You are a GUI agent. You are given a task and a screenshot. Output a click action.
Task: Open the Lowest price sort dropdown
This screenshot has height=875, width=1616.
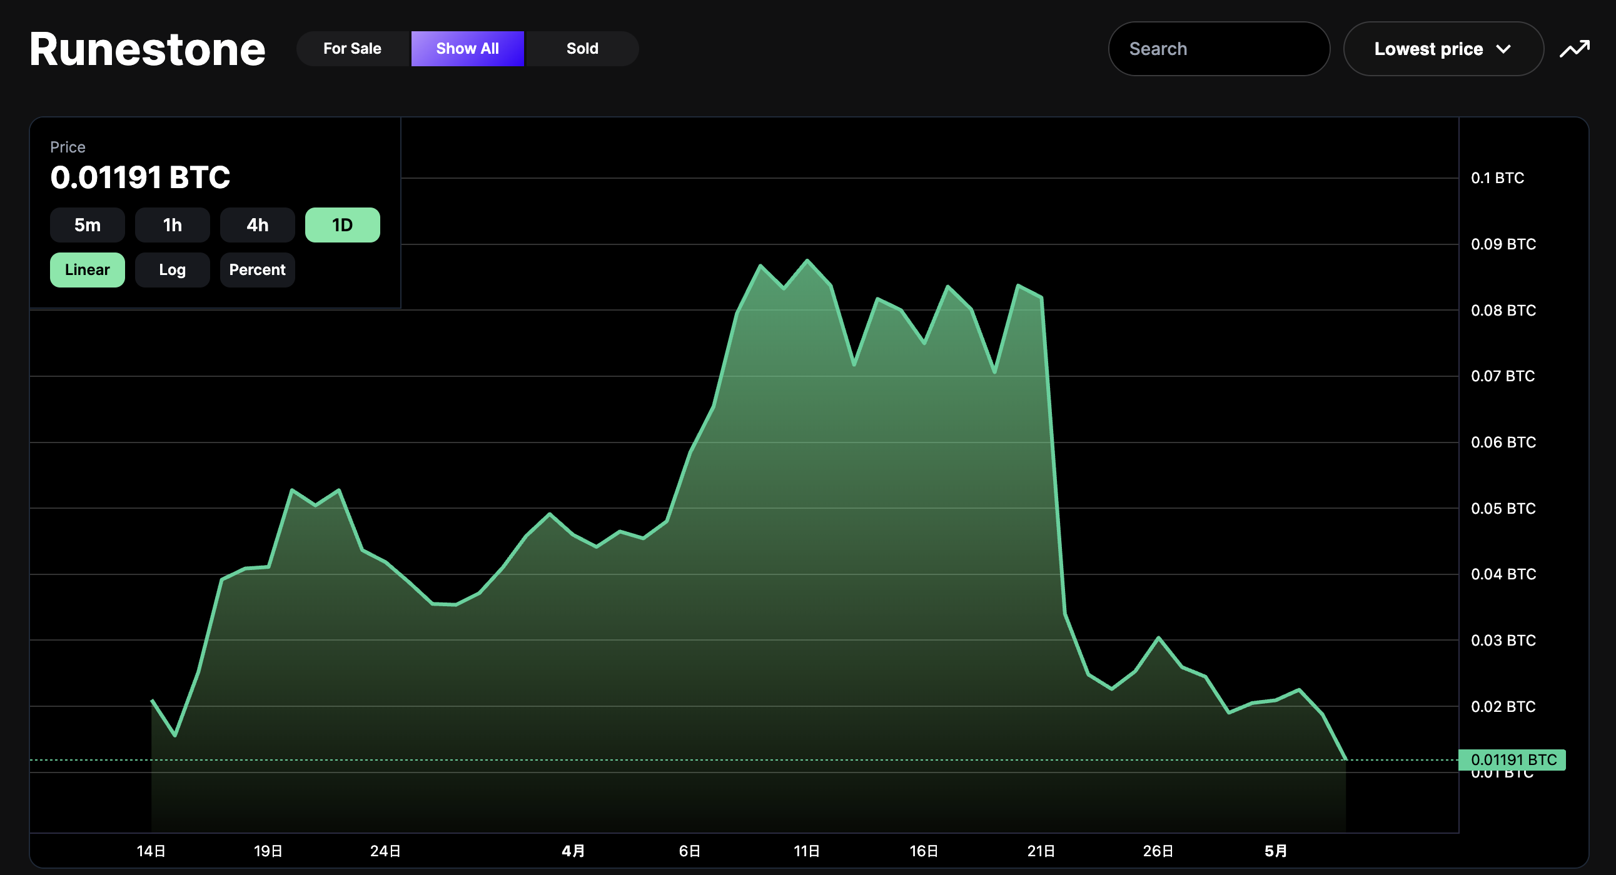[x=1443, y=49]
